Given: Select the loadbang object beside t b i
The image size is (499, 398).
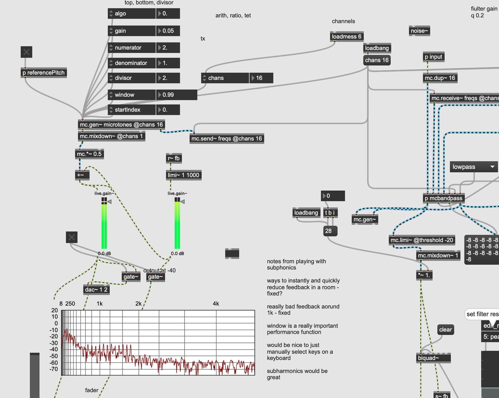Looking at the screenshot, I should (x=306, y=213).
